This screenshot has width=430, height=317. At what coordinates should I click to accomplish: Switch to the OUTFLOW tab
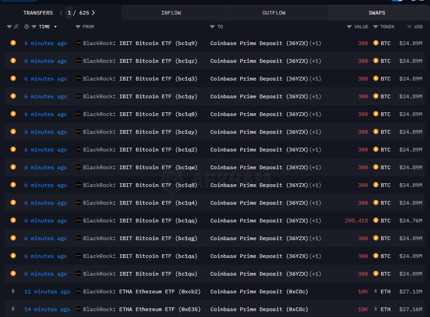click(274, 13)
